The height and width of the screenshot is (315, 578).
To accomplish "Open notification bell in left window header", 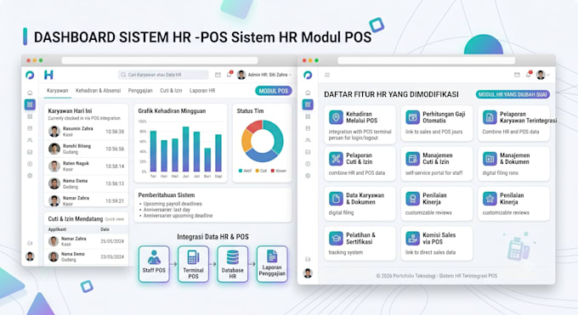I will (229, 75).
